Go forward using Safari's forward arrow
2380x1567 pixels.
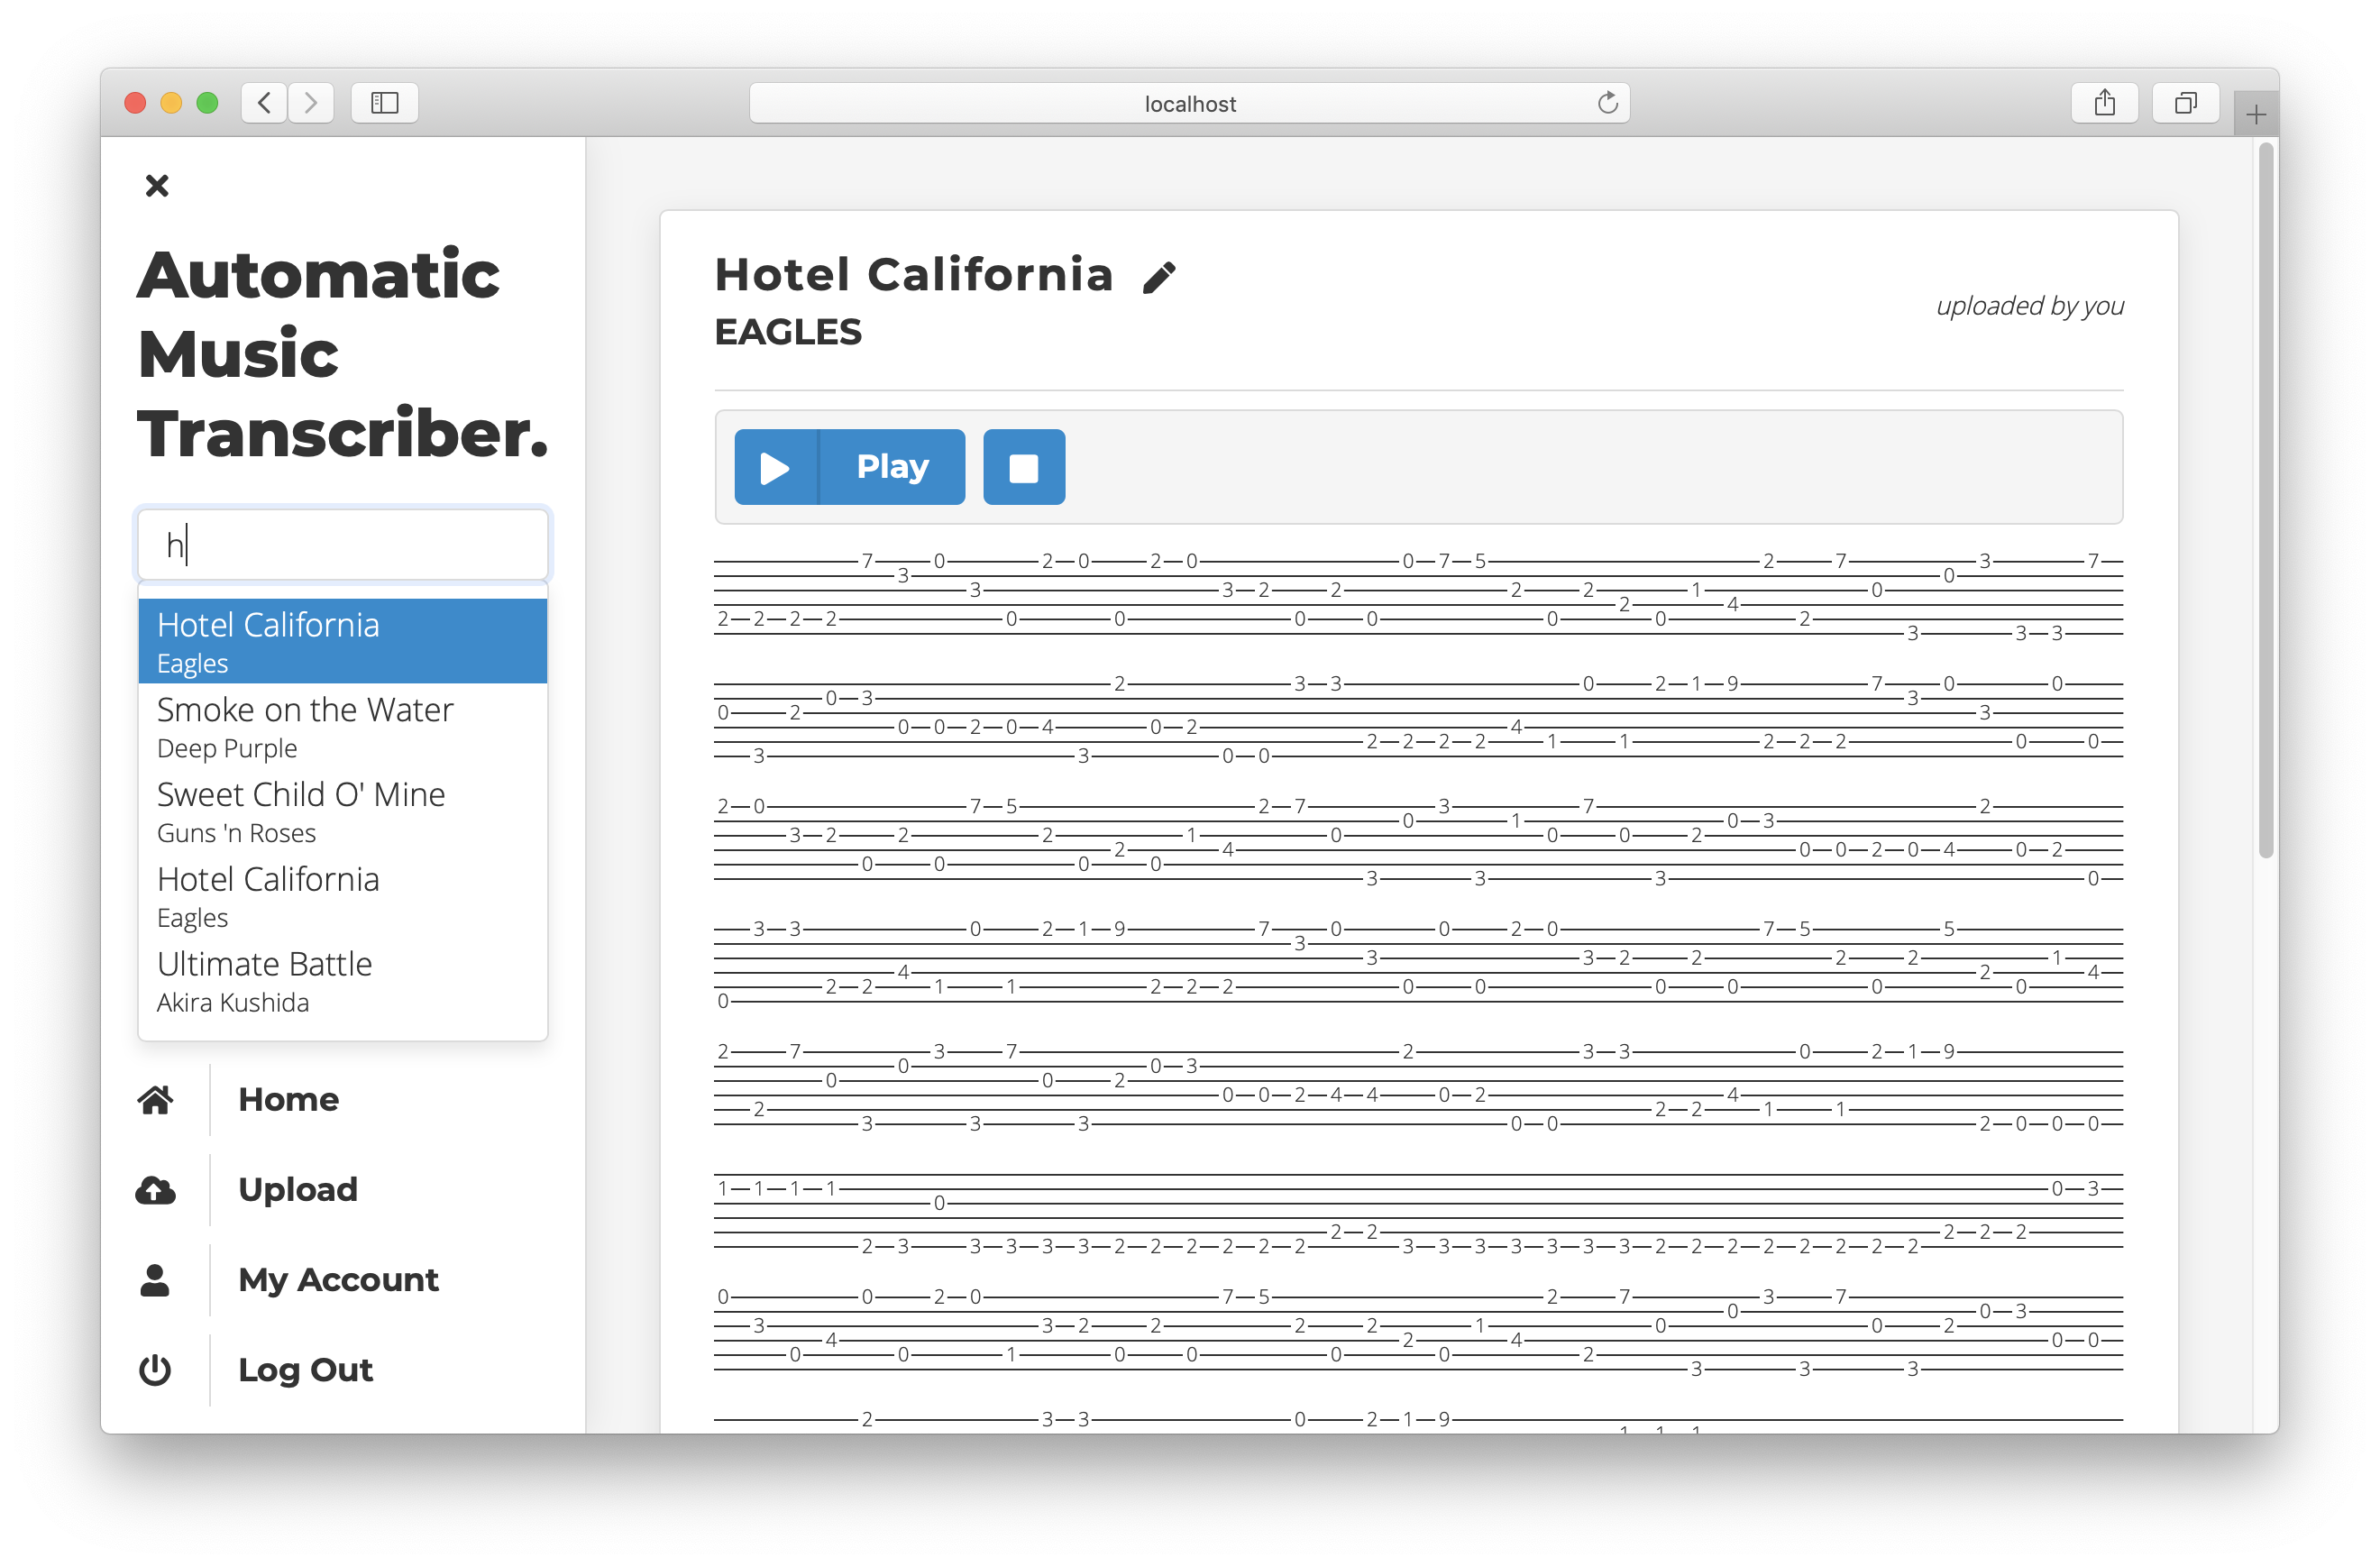click(311, 103)
